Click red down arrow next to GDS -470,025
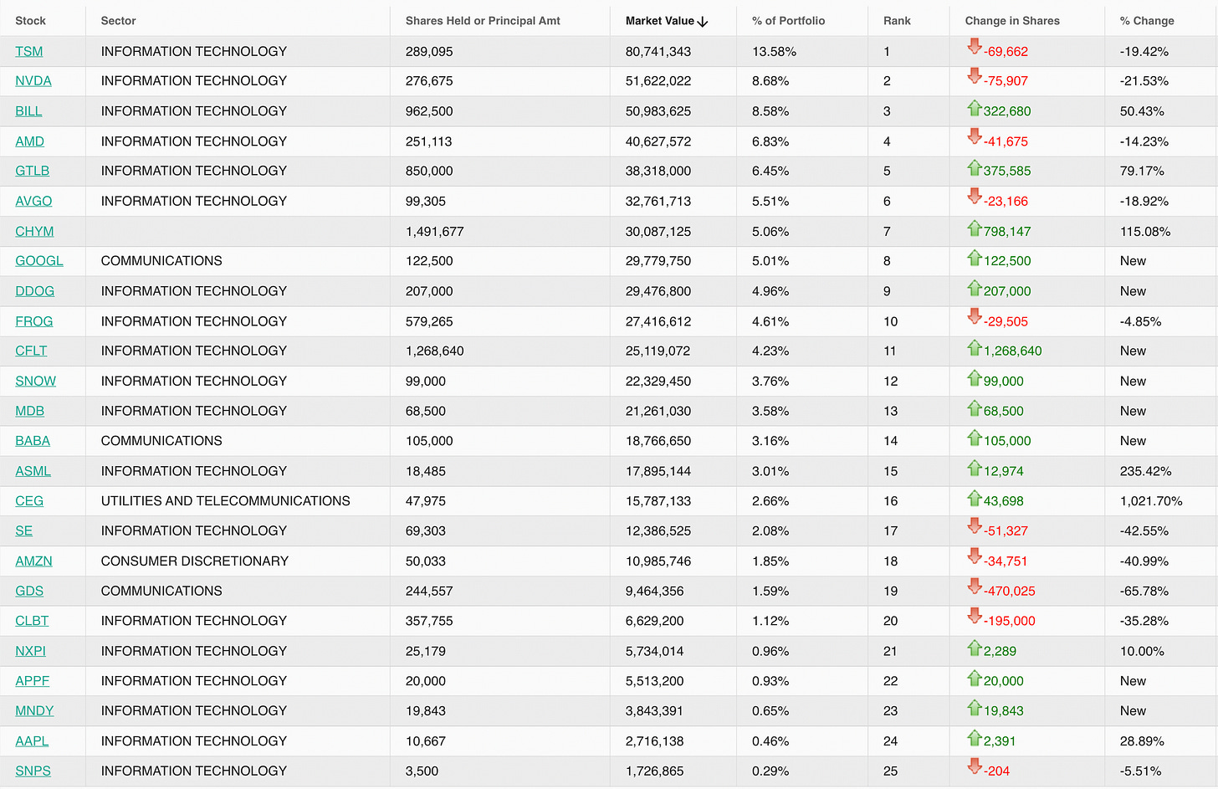The image size is (1218, 789). pos(974,587)
